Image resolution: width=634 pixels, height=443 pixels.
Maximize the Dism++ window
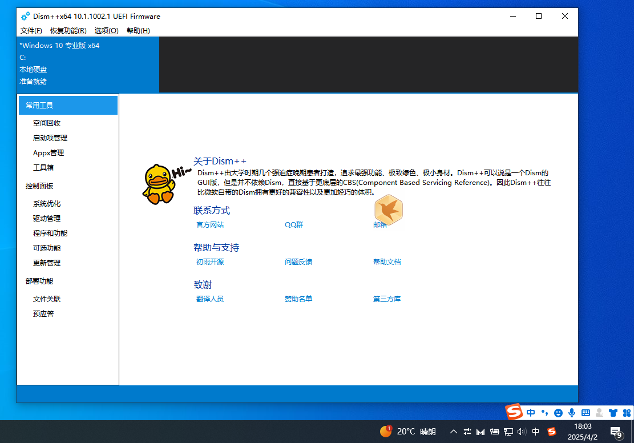point(539,16)
